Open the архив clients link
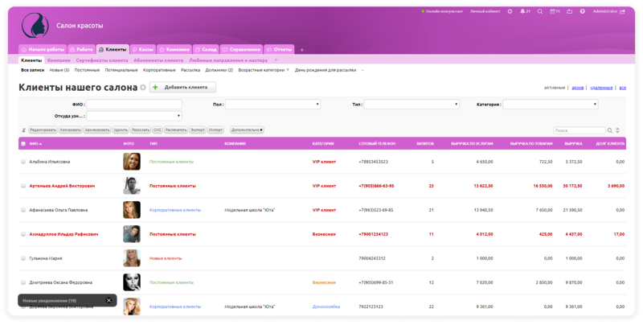Screen dimensions: 643x325 click(x=577, y=88)
